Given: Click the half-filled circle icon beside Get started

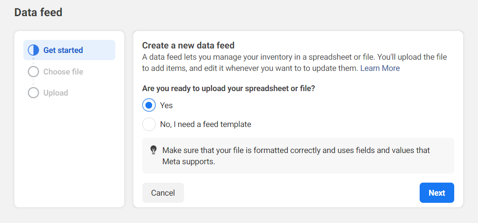Looking at the screenshot, I should click(x=34, y=50).
